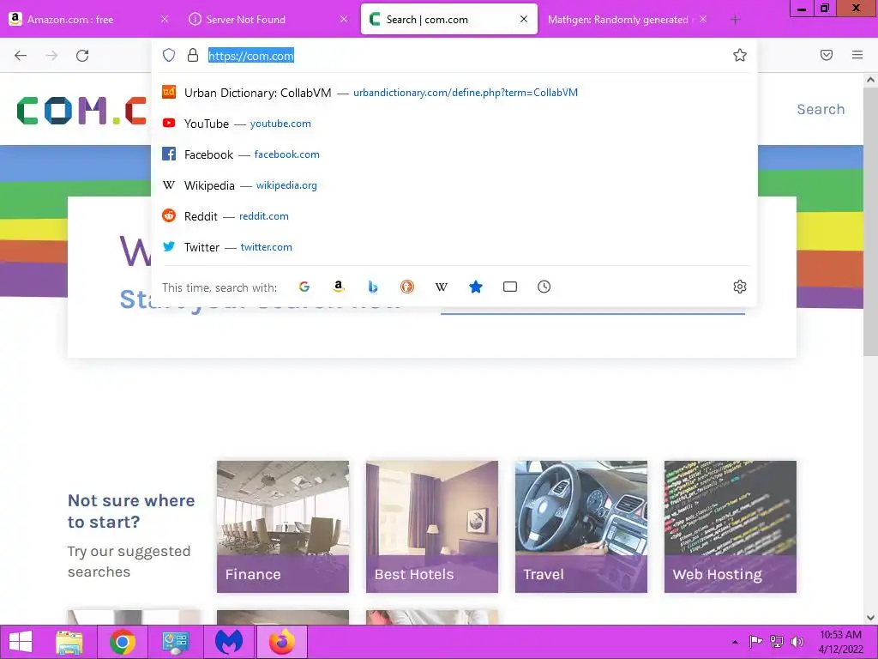Open the YouTube suggestion
878x659 pixels.
tap(454, 124)
